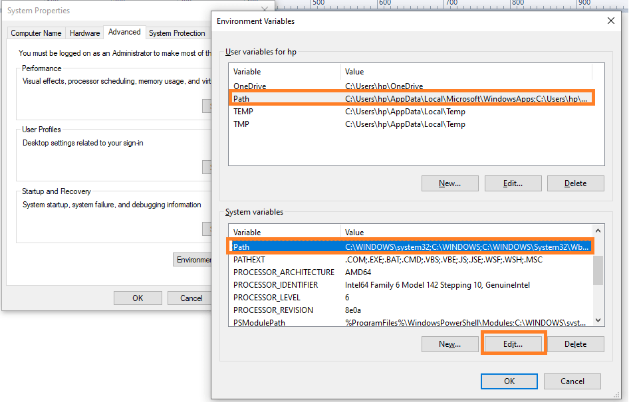This screenshot has height=404, width=629.
Task: Click the C:\Users\hp\OneDrive value cell
Action: pos(384,86)
